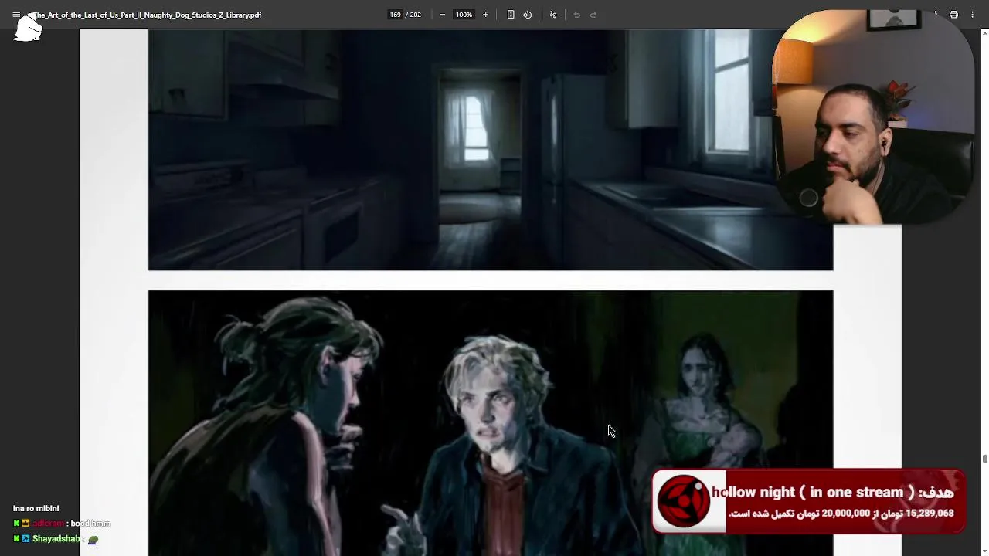Zoom out with the minus button
This screenshot has height=556, width=989.
pyautogui.click(x=442, y=15)
